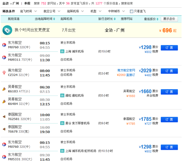Click the 金边 - 广州 promo route text

(114, 30)
